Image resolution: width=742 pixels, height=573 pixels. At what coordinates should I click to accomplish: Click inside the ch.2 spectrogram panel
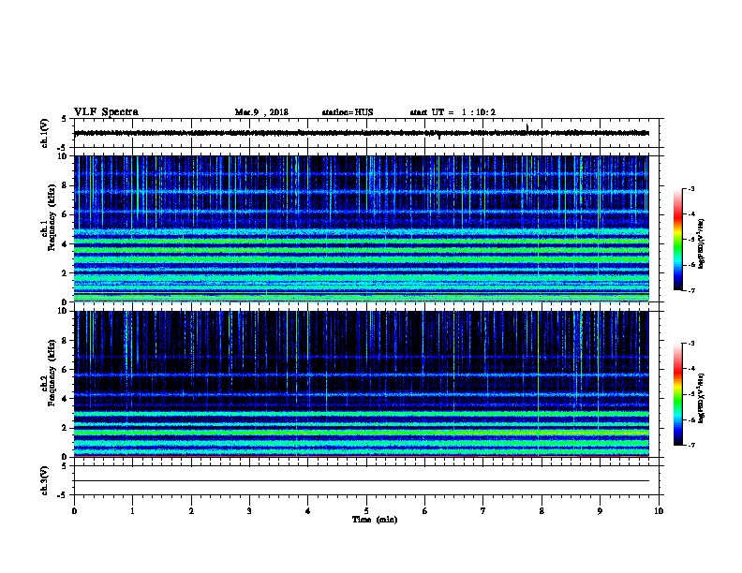tap(362, 384)
